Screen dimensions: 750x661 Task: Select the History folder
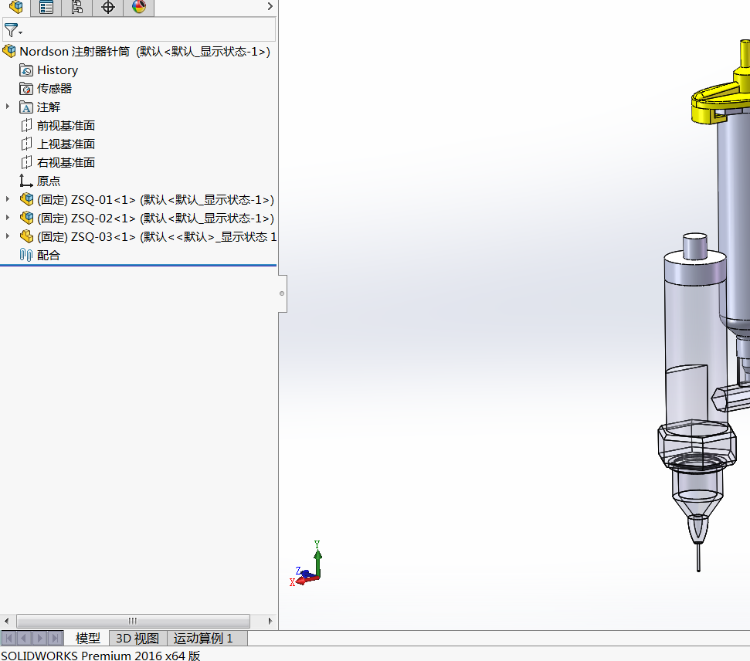click(57, 69)
